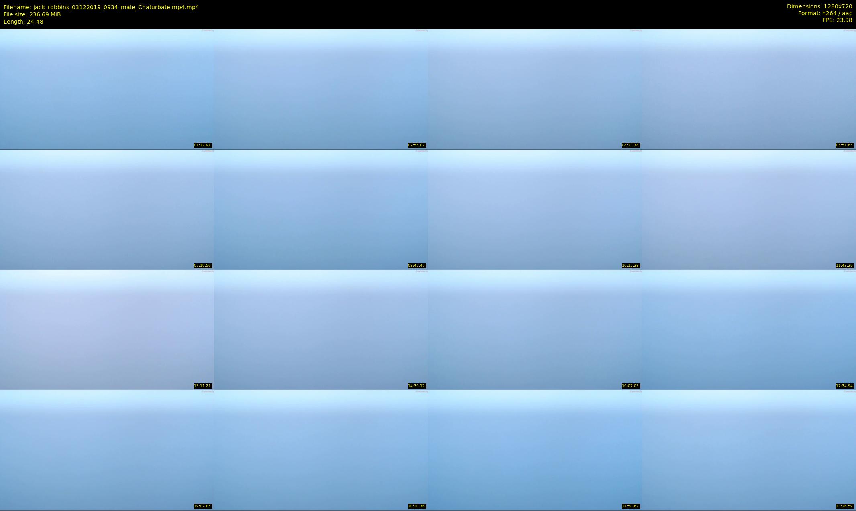Viewport: 856px width, 511px height.
Task: Click the FPS 23.98 text
Action: tap(837, 20)
